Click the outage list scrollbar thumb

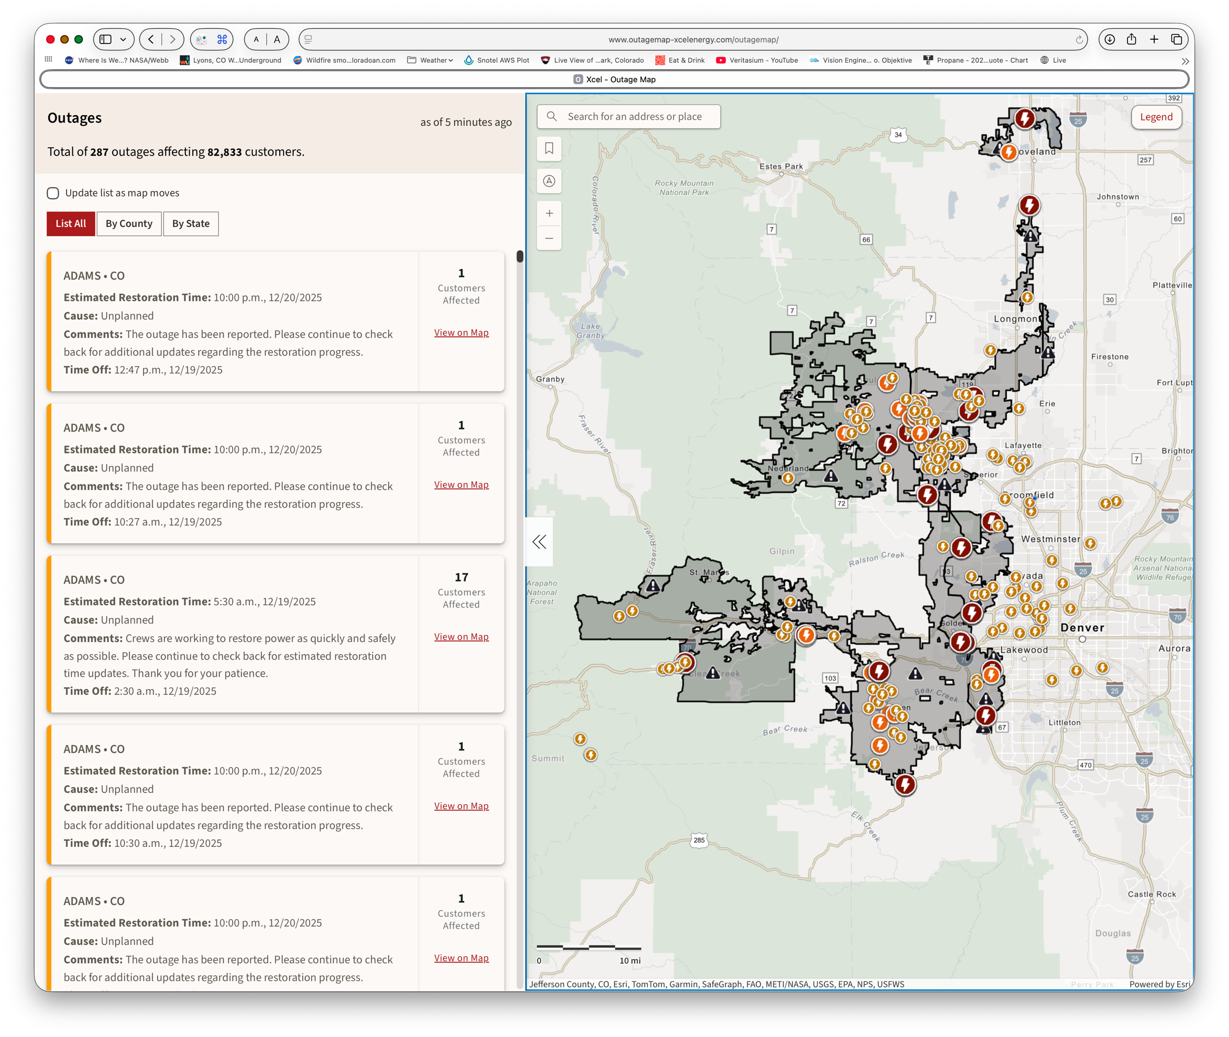pos(520,256)
